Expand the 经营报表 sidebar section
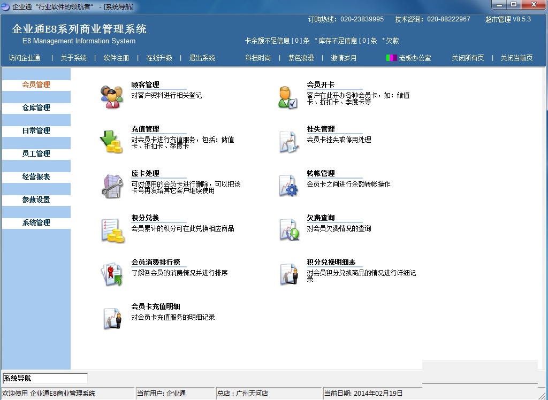 pos(36,176)
